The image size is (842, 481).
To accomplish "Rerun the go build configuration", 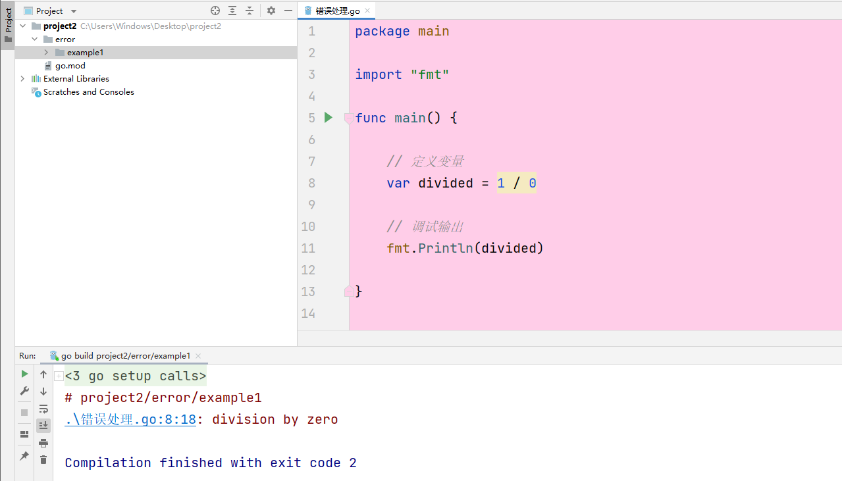I will [x=24, y=374].
